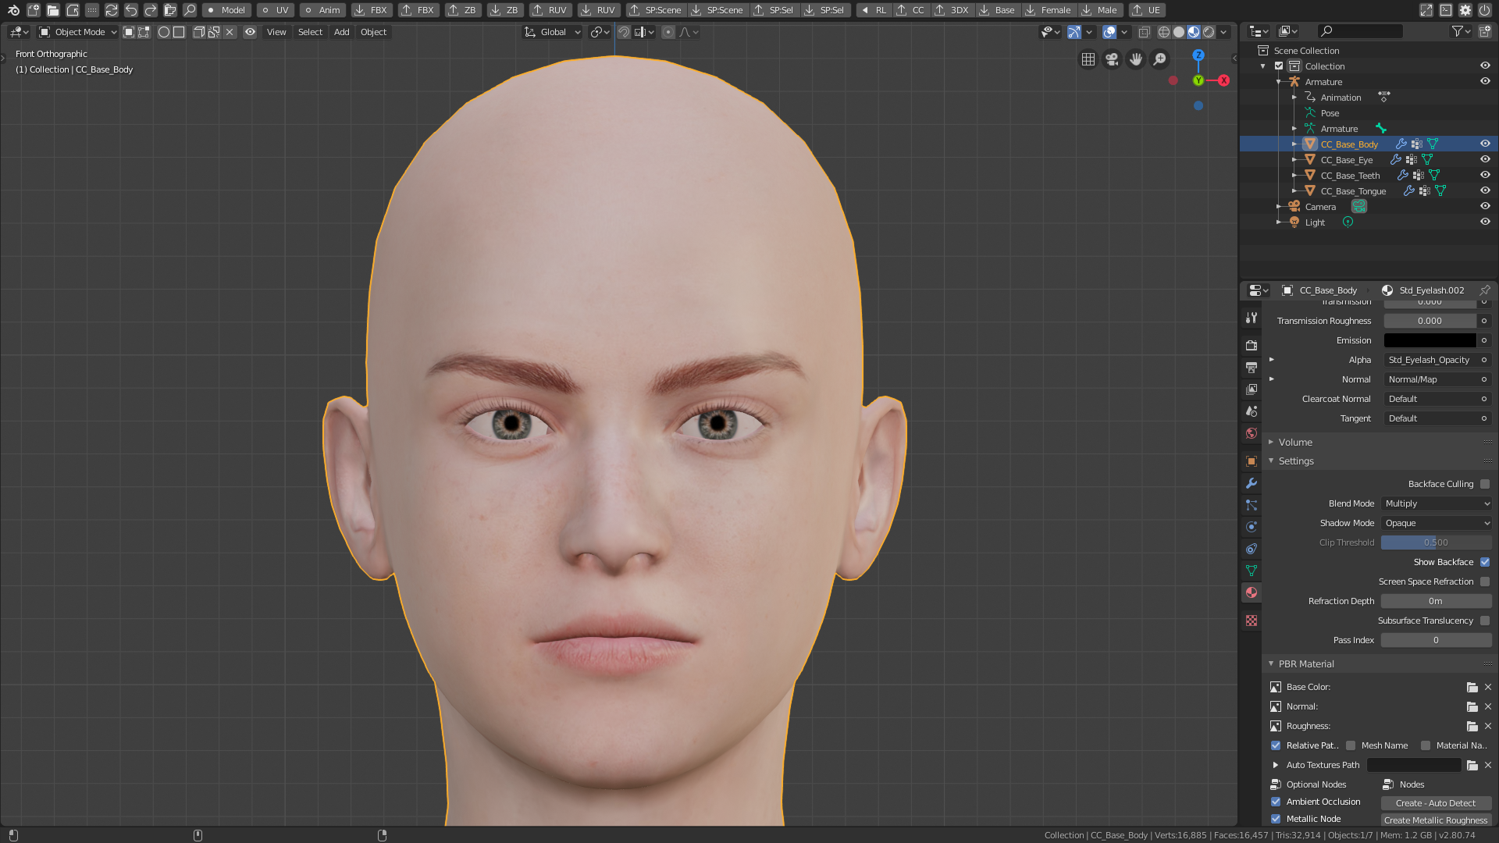Click the pan view hand icon

(1136, 59)
